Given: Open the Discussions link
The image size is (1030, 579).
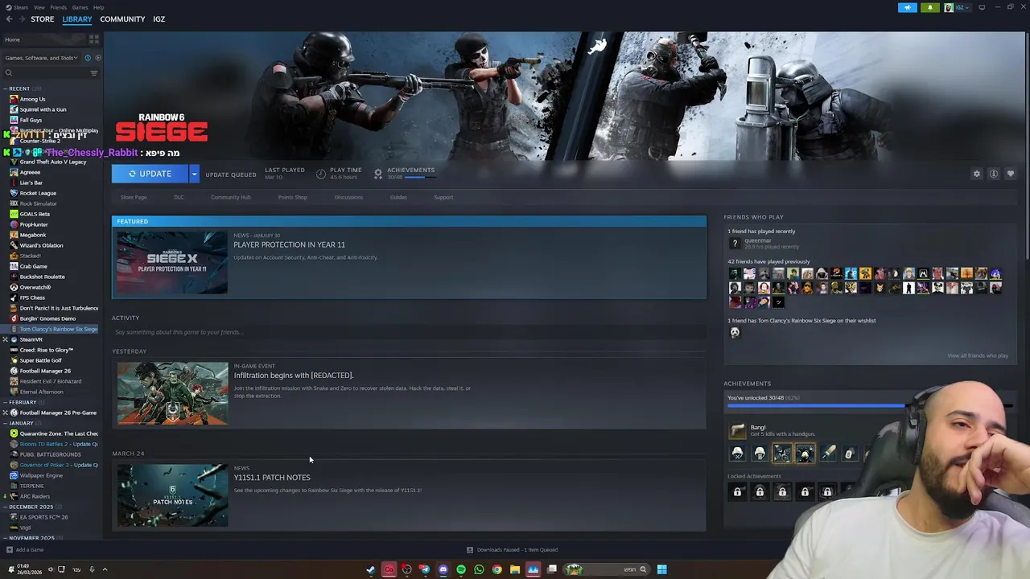Looking at the screenshot, I should (x=348, y=197).
